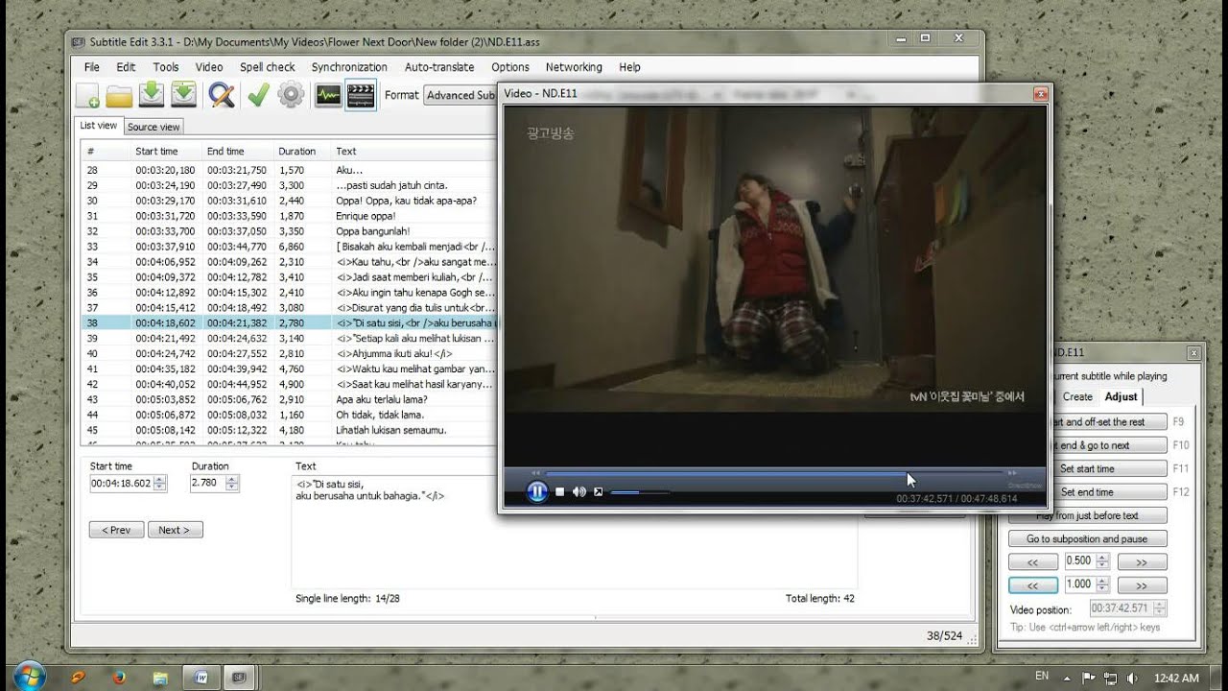Open the Options menu

click(x=510, y=67)
